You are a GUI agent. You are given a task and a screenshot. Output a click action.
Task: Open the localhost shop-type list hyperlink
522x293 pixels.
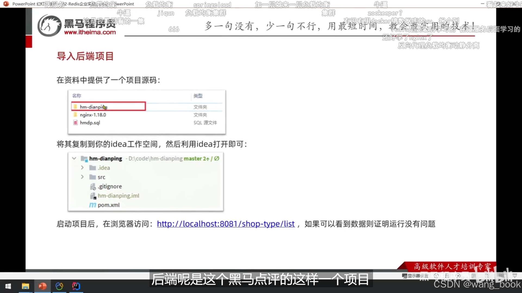point(225,224)
